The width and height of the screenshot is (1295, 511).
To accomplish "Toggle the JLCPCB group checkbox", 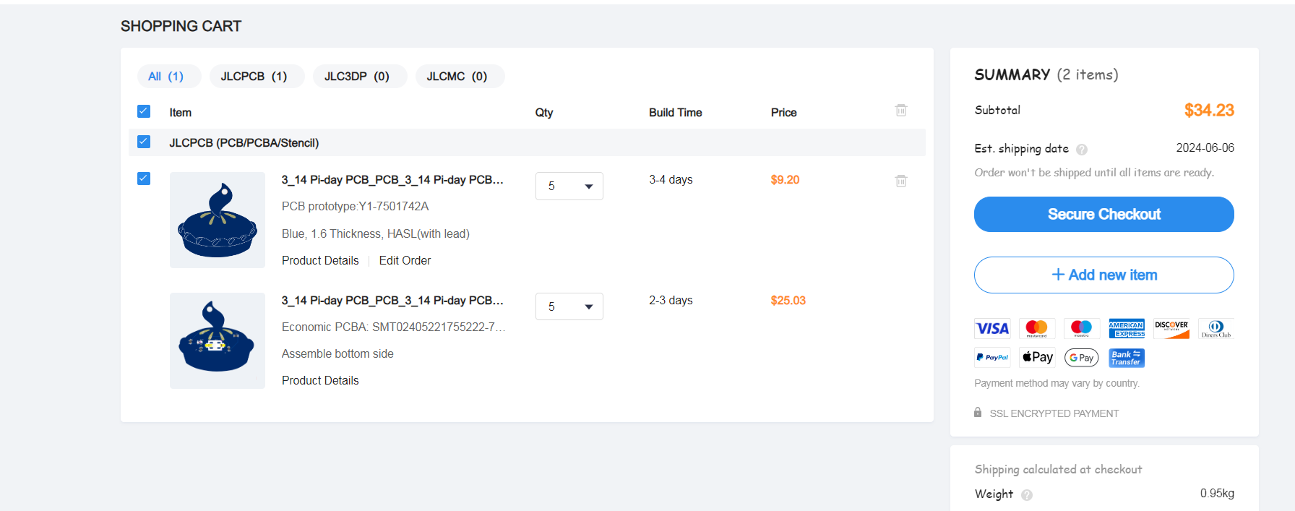I will [144, 142].
